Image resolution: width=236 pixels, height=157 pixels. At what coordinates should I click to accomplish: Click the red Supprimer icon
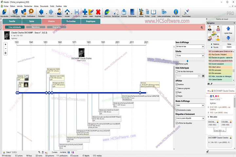pyautogui.click(x=98, y=12)
